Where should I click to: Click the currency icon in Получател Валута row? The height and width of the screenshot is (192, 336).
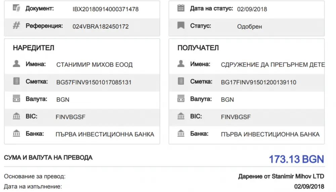pyautogui.click(x=181, y=99)
